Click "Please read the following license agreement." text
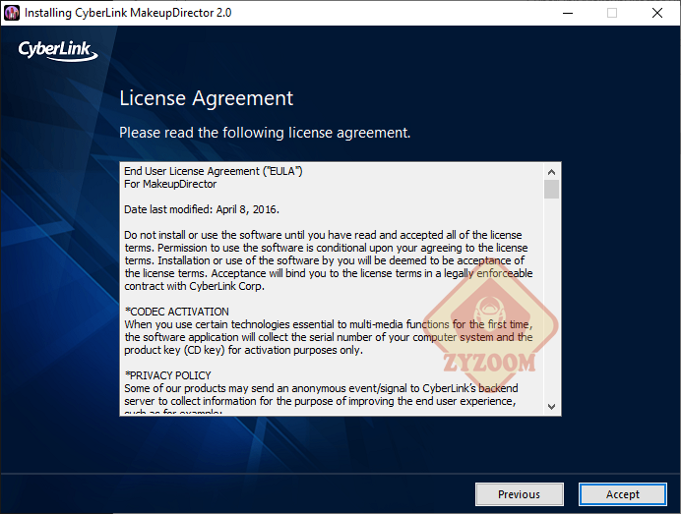This screenshot has height=514, width=681. pos(265,133)
